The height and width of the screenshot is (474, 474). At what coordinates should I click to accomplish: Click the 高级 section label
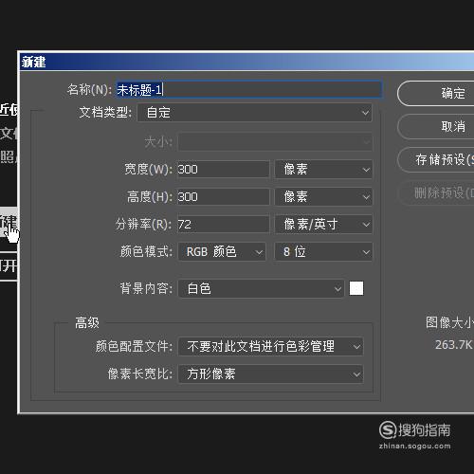point(87,323)
